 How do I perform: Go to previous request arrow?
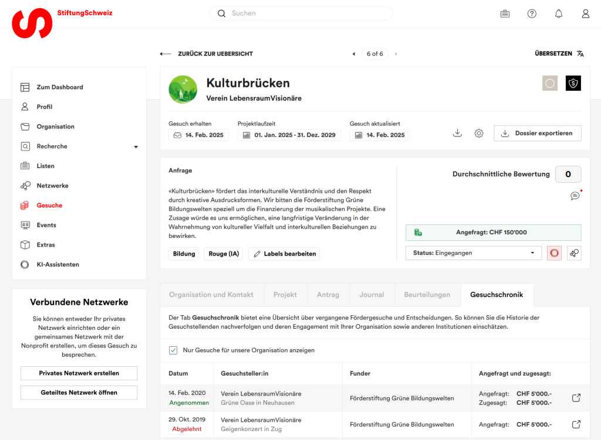pos(353,54)
